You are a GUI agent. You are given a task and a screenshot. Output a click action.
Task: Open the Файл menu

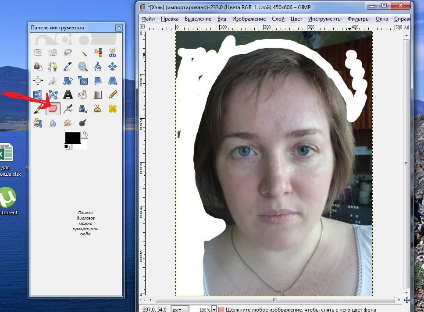[x=148, y=19]
